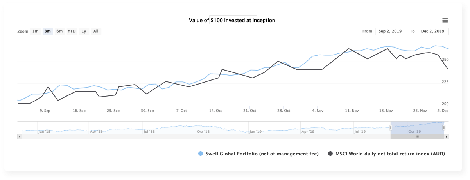Image resolution: width=470 pixels, height=180 pixels.
Task: Select the 1m zoom range
Action: coord(36,31)
